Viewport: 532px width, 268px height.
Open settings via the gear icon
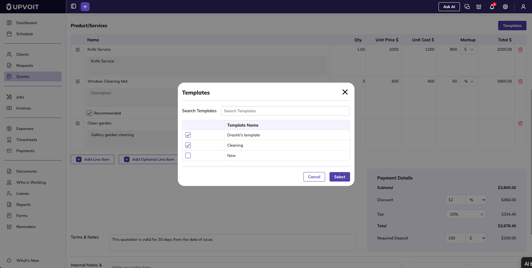[x=505, y=7]
